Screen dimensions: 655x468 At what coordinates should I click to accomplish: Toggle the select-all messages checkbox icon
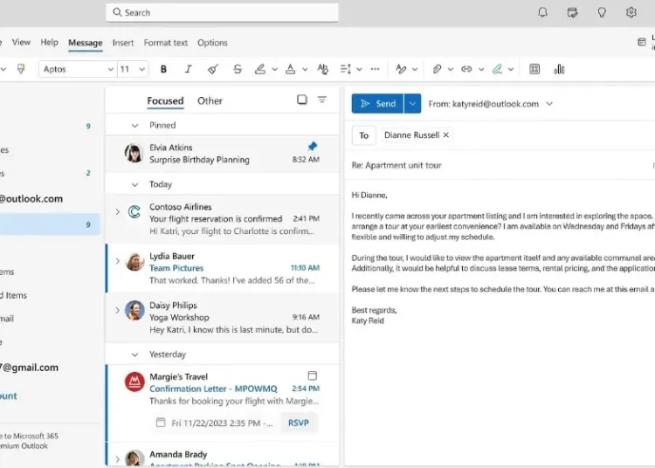click(302, 100)
